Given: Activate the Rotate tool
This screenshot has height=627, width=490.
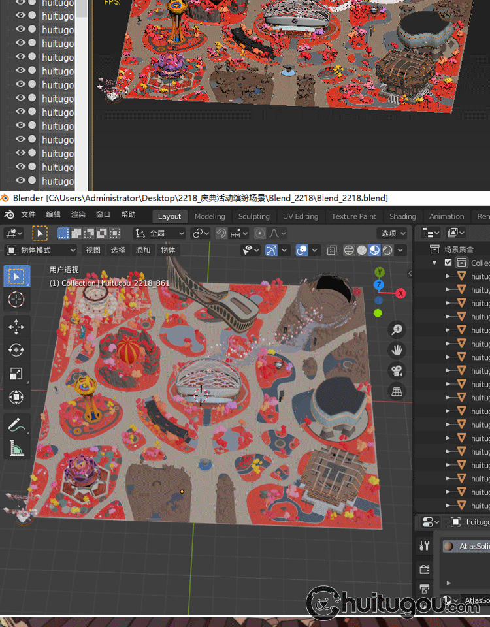Looking at the screenshot, I should click(16, 351).
